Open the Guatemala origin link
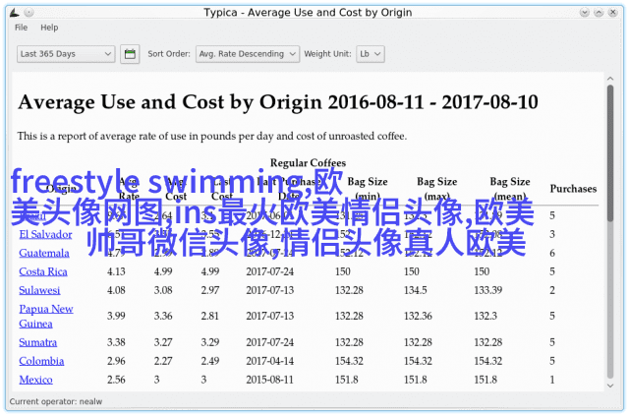Viewport: 629px width, 416px height. [44, 253]
